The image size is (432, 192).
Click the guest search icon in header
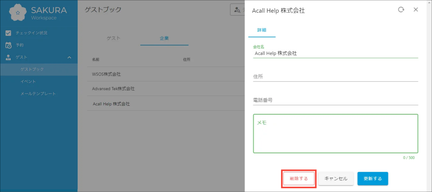[238, 10]
